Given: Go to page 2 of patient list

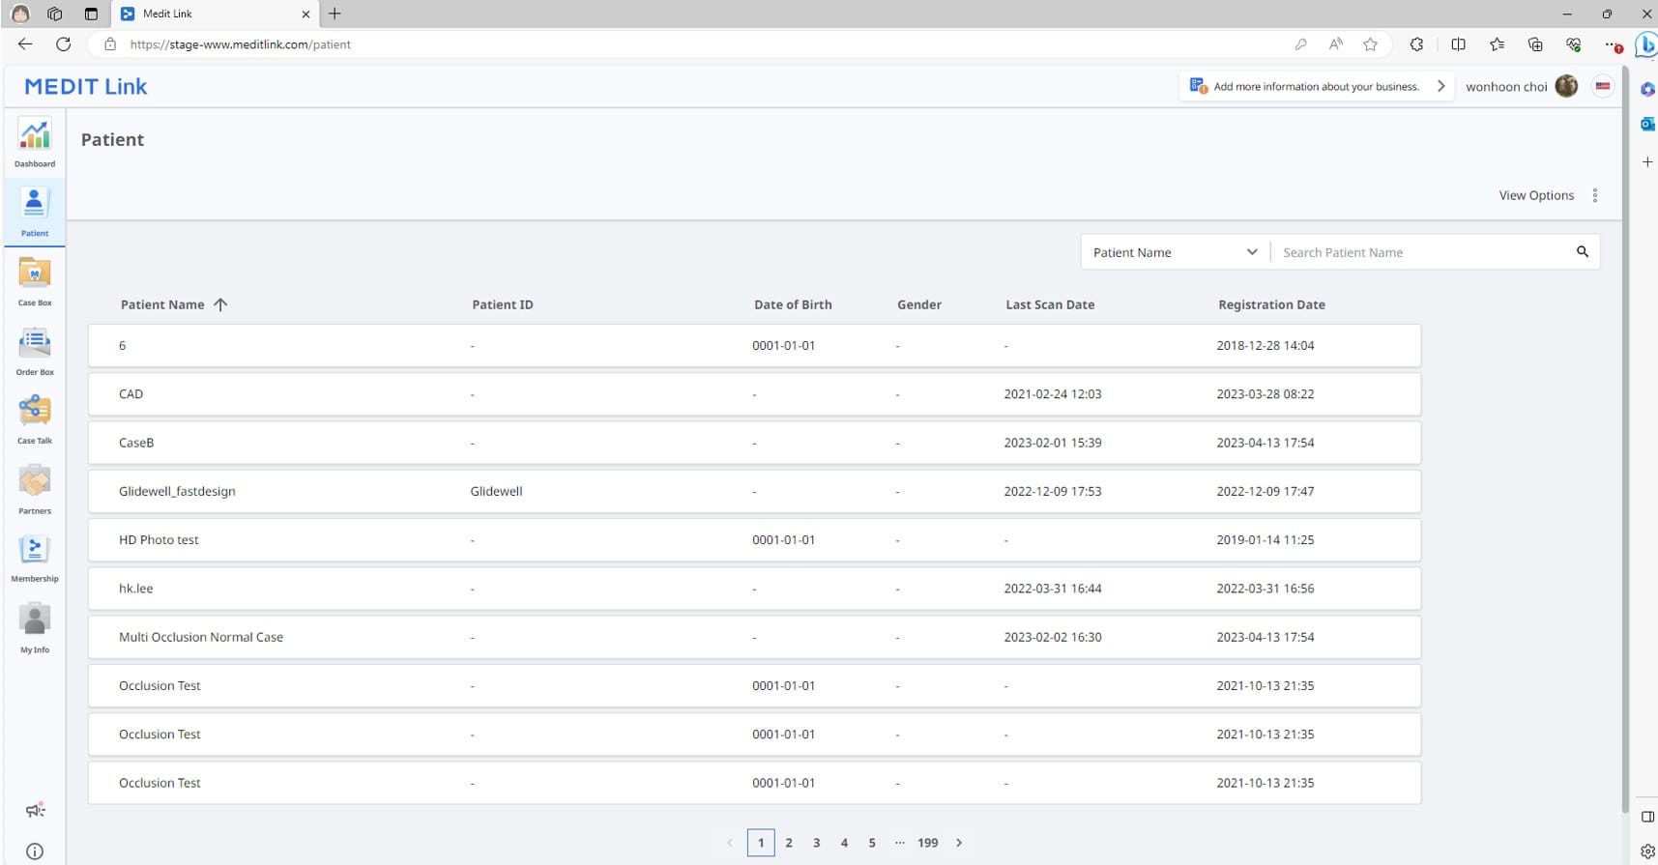Looking at the screenshot, I should pos(789,843).
